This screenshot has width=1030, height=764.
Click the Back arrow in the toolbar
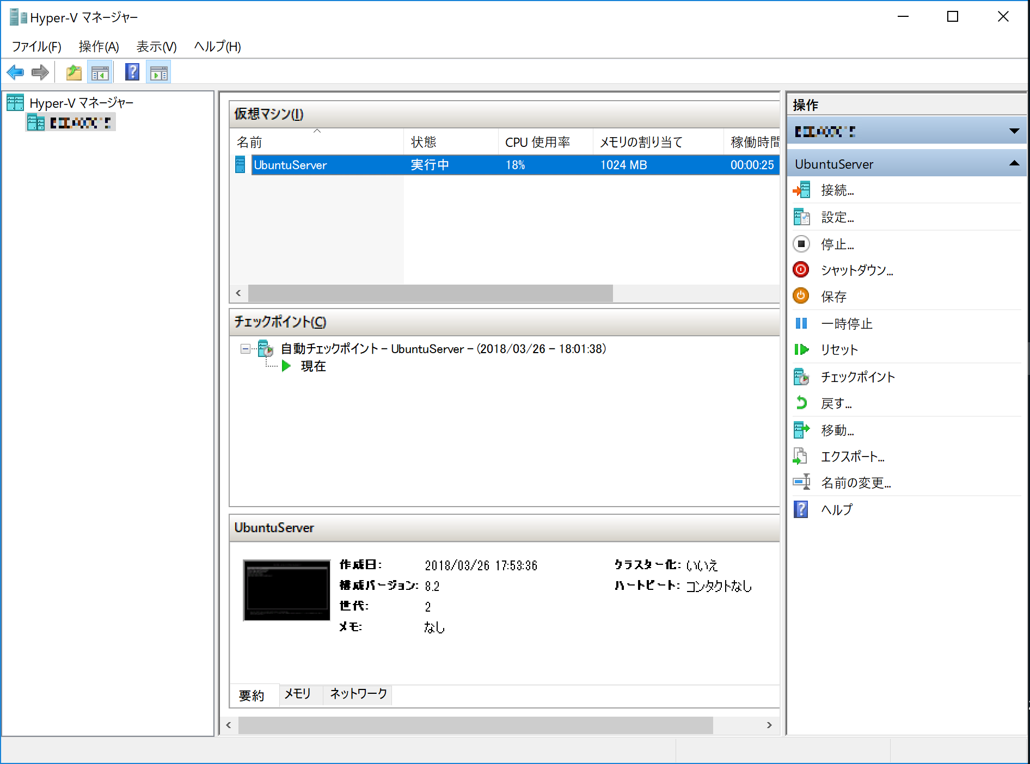[x=15, y=72]
